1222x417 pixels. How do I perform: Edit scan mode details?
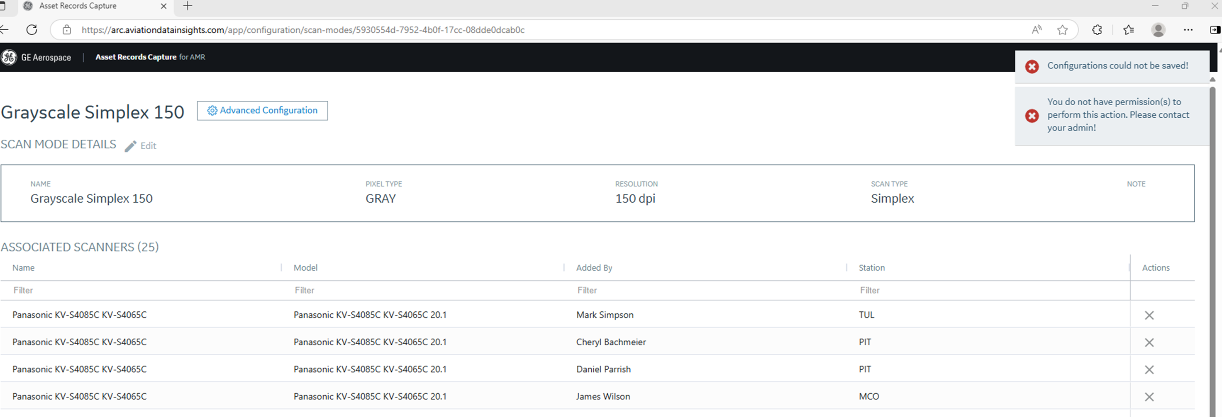click(148, 146)
